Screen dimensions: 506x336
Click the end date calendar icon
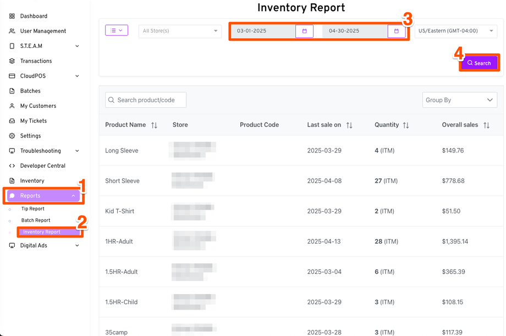(x=396, y=31)
